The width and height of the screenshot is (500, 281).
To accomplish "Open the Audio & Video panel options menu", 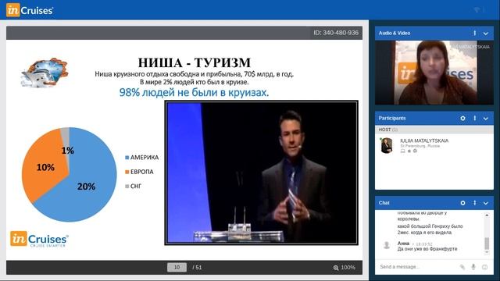I will tap(474, 33).
